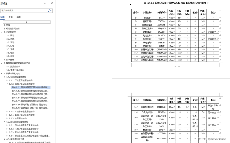Go to heading 3.2. 林地

point(10,39)
